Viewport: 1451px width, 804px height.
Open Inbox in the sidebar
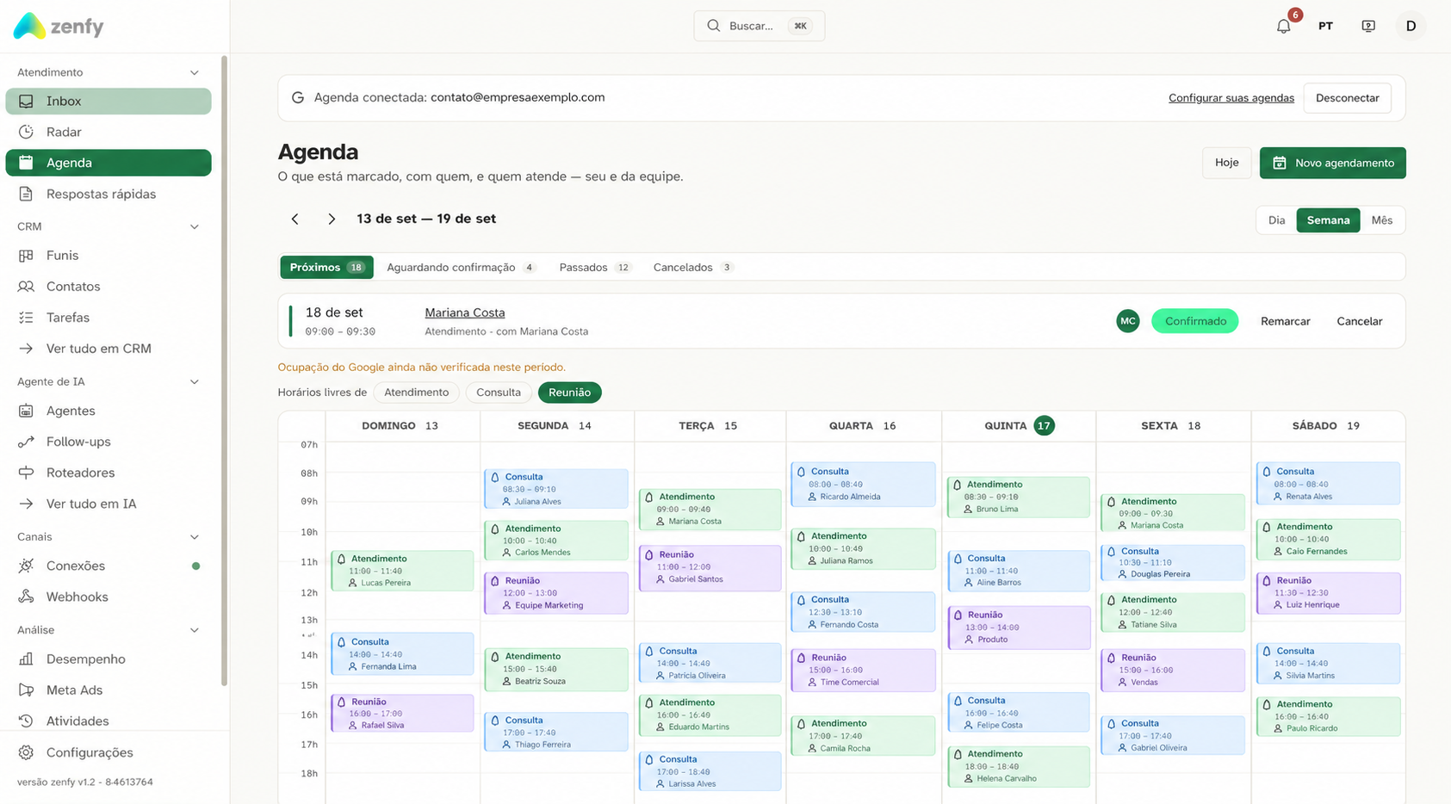point(109,101)
